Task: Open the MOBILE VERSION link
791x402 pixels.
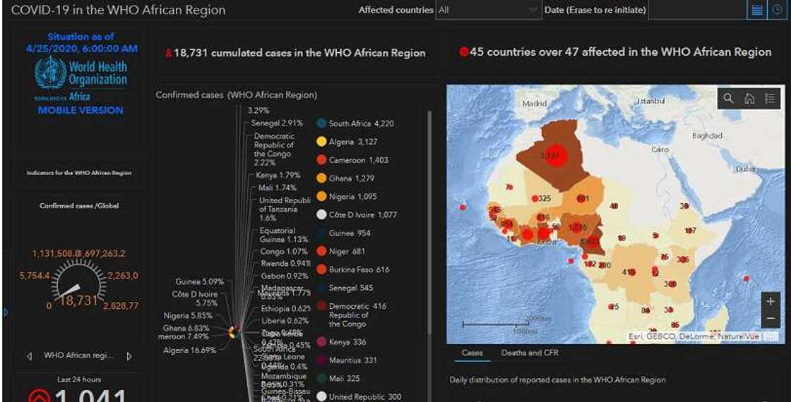Action: tap(81, 110)
